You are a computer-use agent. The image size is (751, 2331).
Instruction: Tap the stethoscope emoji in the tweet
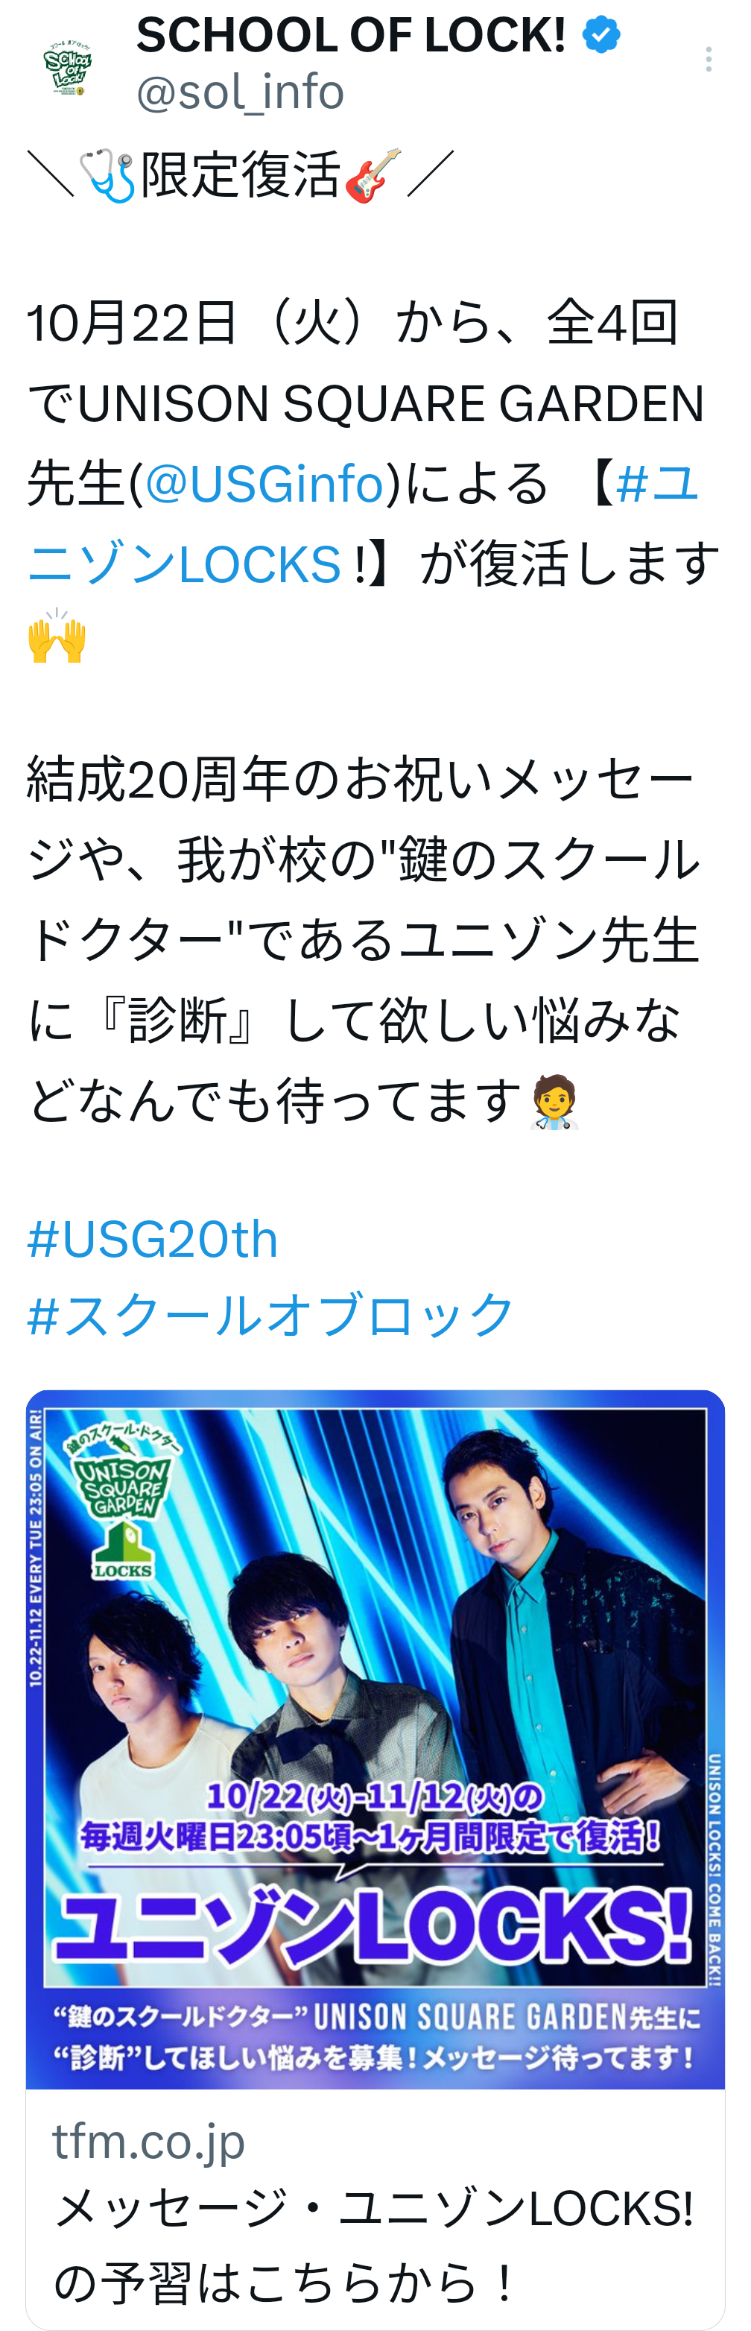tap(107, 175)
